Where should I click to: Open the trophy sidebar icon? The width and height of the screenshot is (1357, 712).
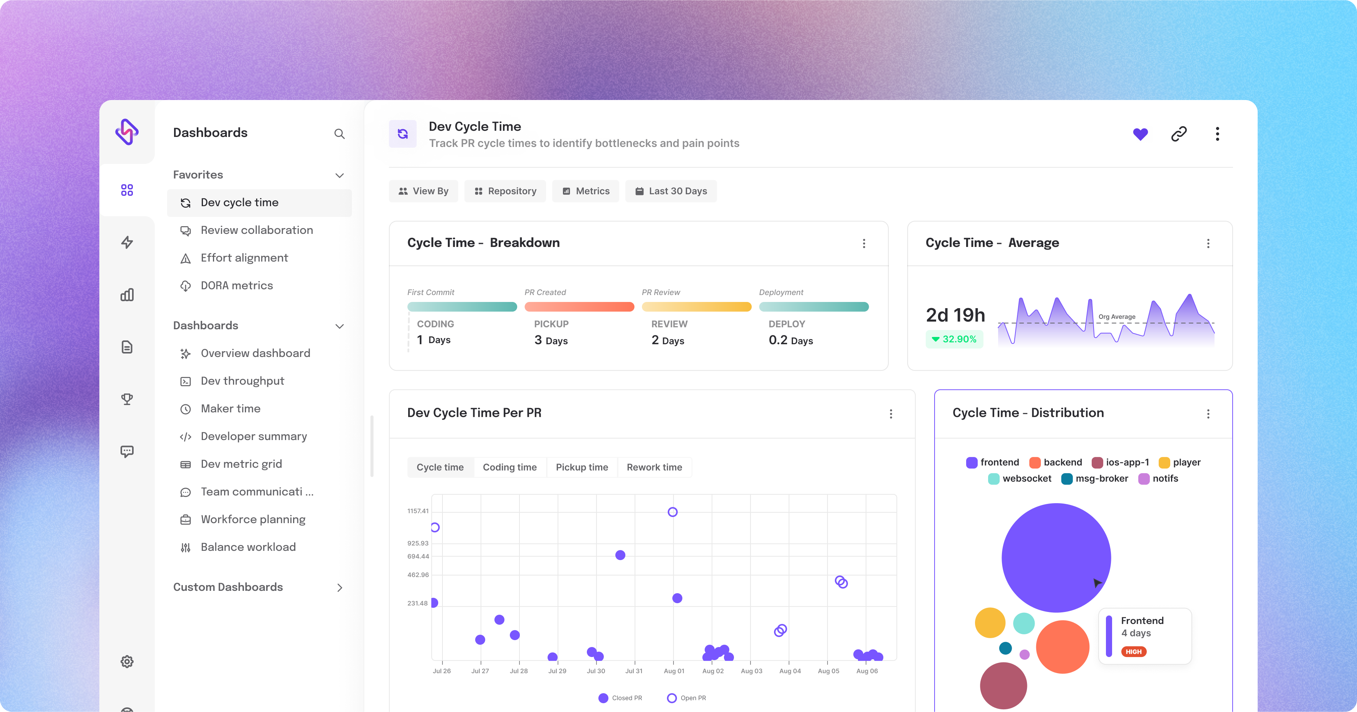pyautogui.click(x=127, y=399)
